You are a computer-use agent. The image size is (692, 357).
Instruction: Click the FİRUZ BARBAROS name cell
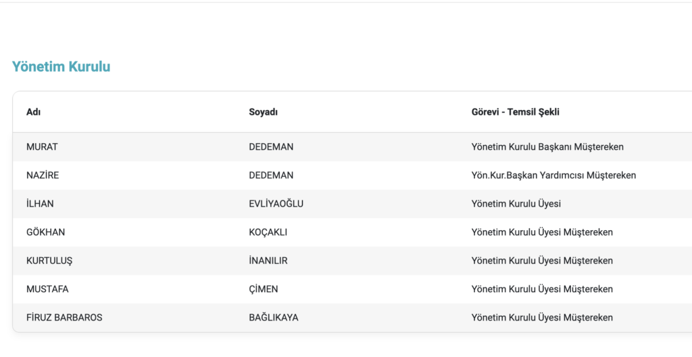pyautogui.click(x=64, y=317)
